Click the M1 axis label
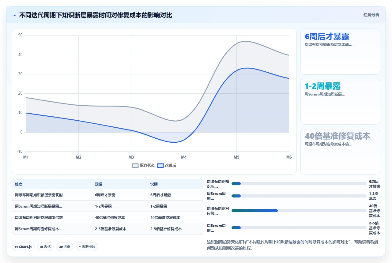The height and width of the screenshot is (263, 392). pyautogui.click(x=26, y=157)
